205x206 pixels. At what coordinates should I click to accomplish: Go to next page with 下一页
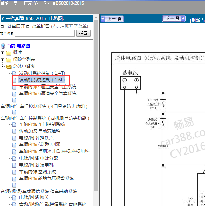point(174,18)
